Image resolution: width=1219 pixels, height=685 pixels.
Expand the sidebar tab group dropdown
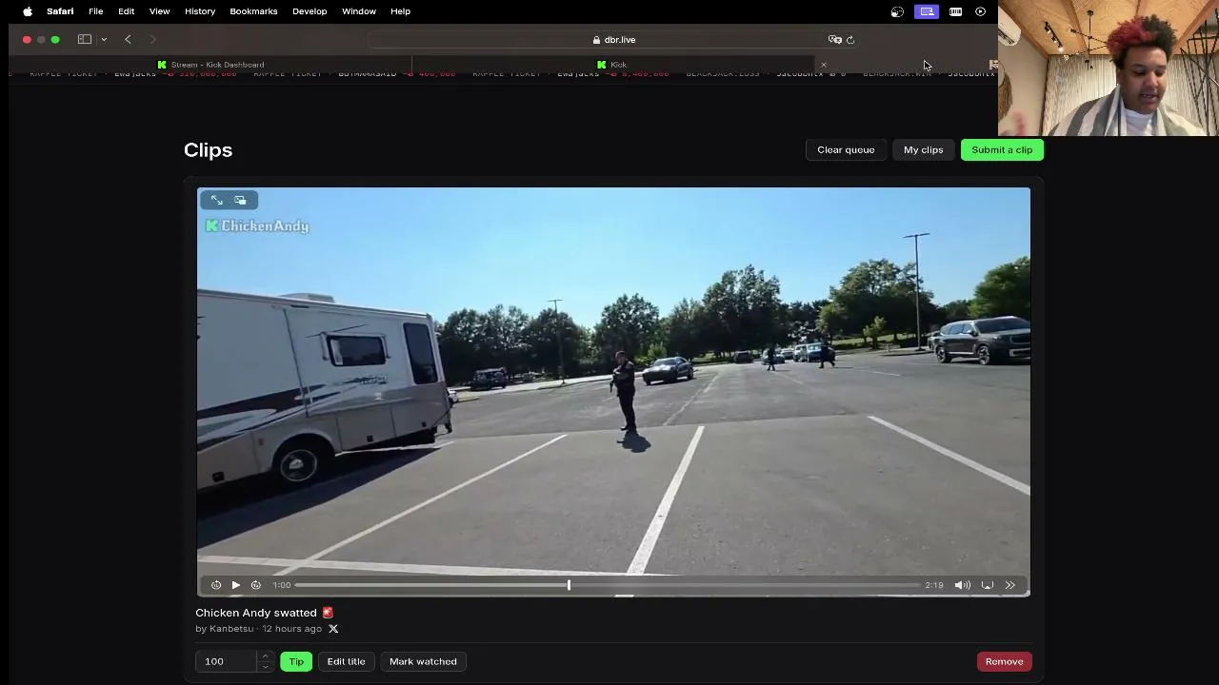click(103, 40)
